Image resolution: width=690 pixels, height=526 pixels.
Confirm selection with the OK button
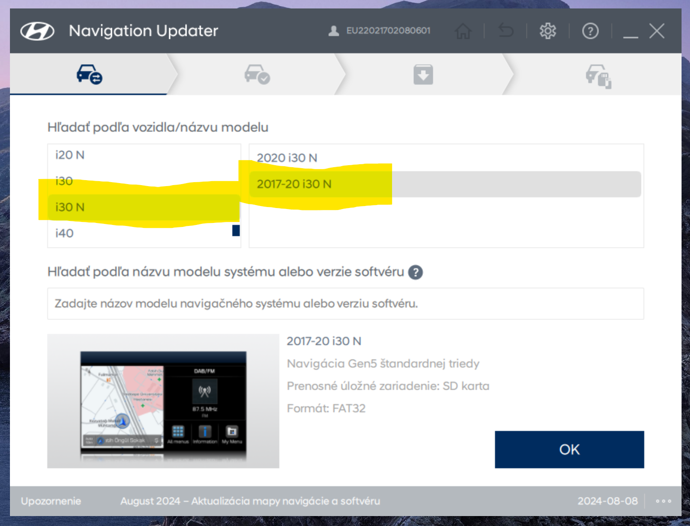point(570,449)
